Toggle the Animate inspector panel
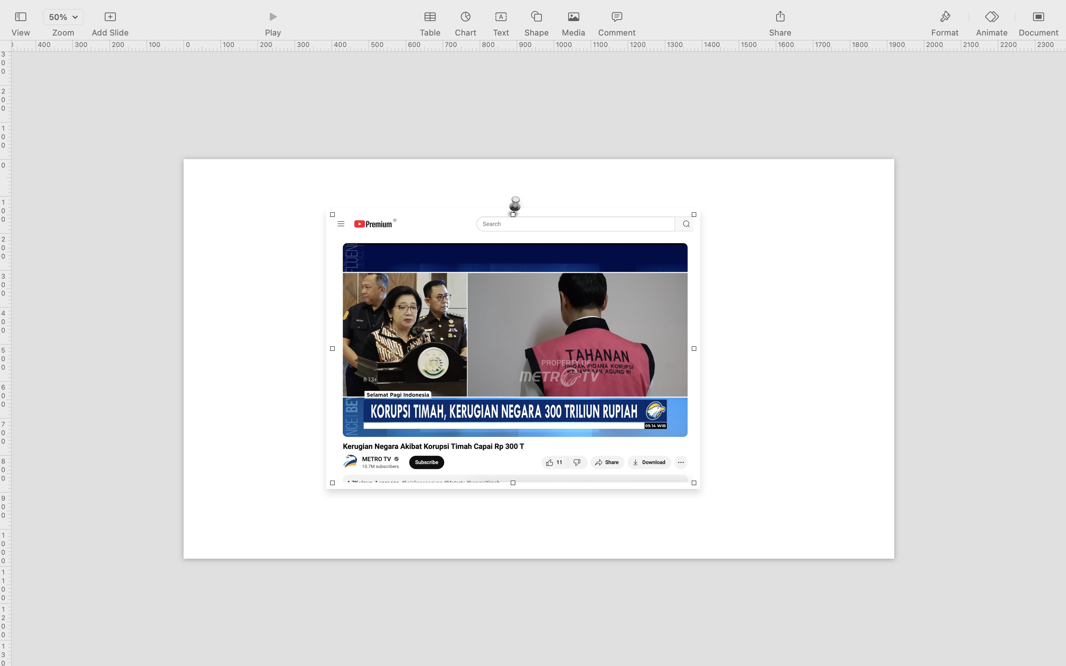 point(991,17)
